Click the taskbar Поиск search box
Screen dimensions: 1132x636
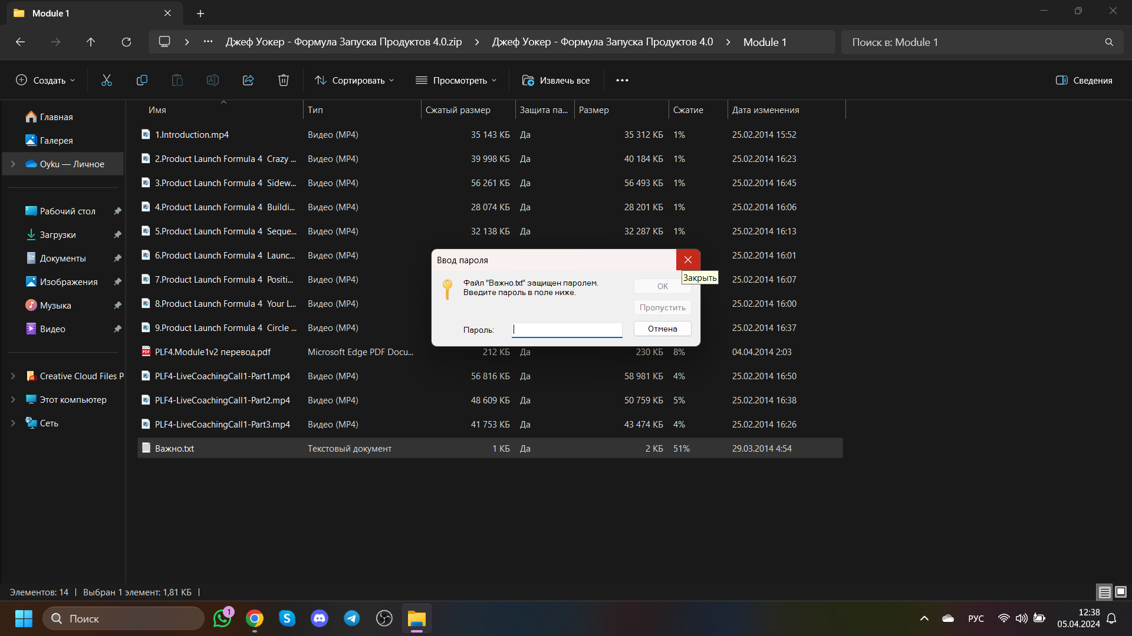click(124, 618)
